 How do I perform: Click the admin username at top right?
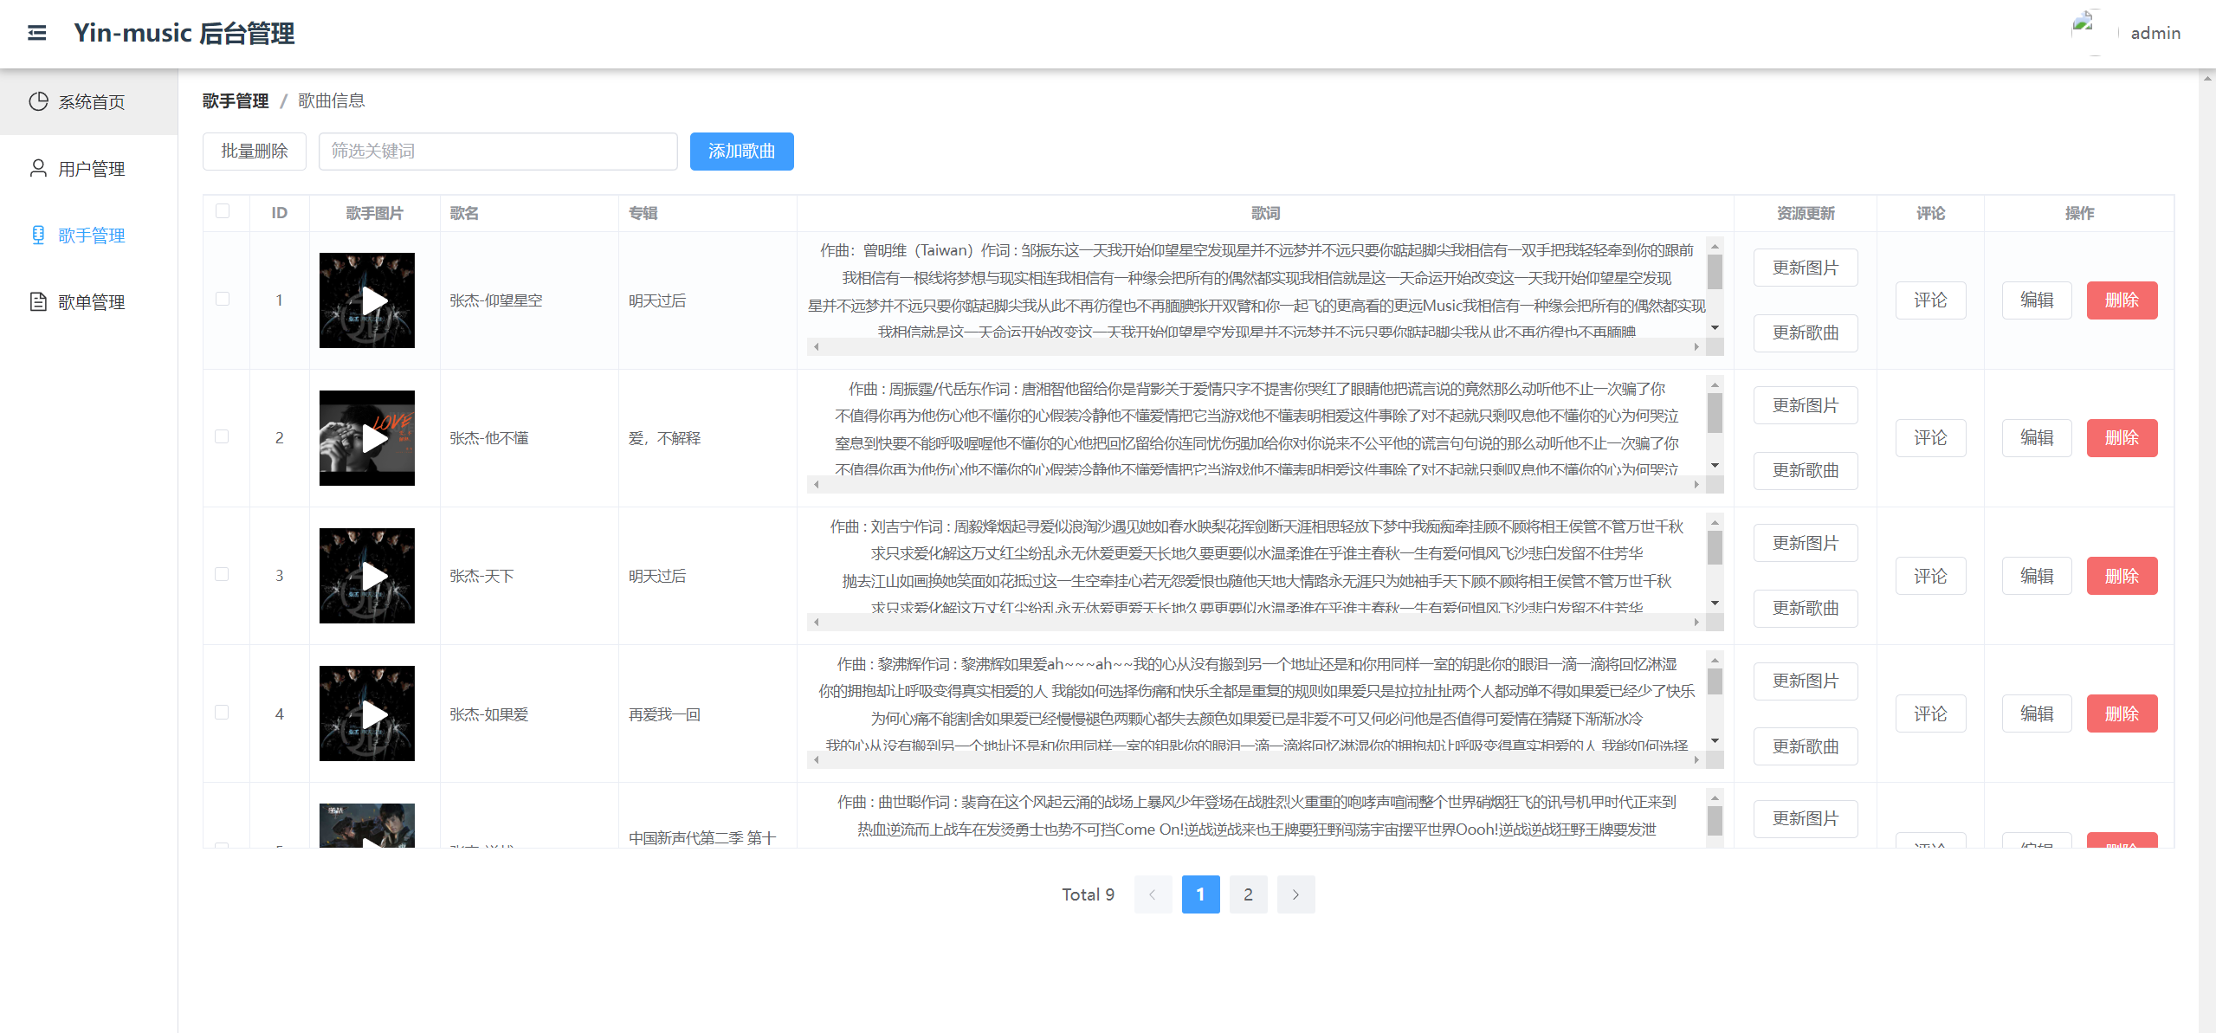coord(2155,33)
